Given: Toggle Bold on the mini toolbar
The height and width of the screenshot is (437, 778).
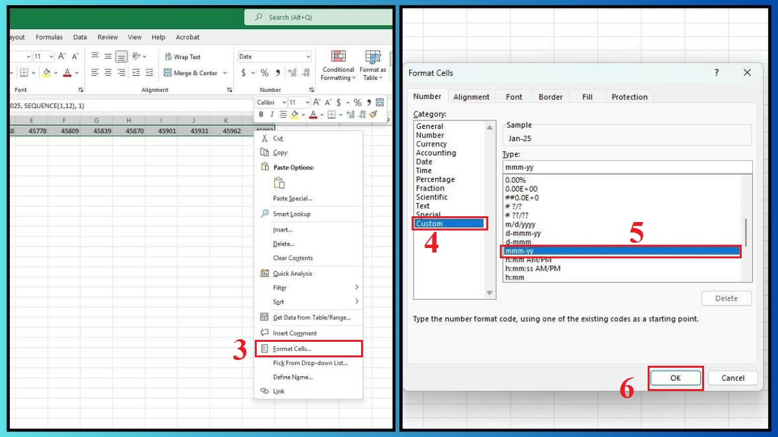Looking at the screenshot, I should coord(261,115).
